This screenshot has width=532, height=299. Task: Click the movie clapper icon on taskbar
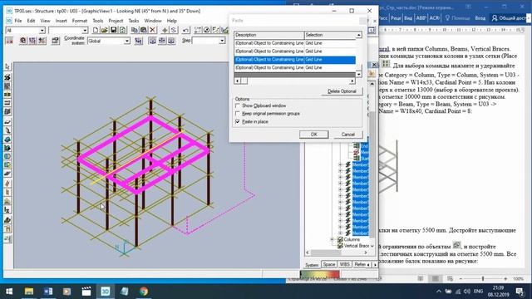pos(86,292)
